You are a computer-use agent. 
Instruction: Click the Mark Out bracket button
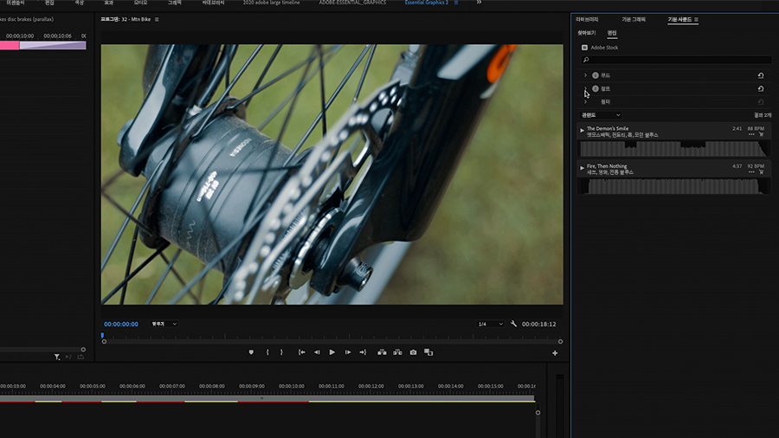[x=281, y=352]
